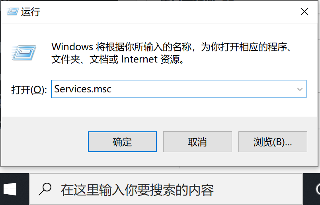Screen dimensions: 320x205
Task: Click the Cortana circle on the taskbar
Action: coord(318,189)
